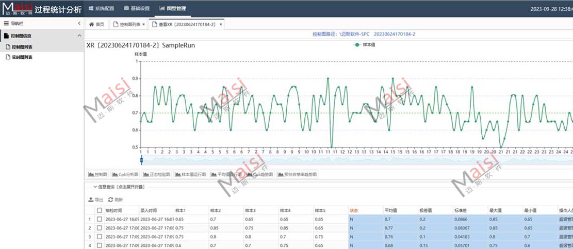The image size is (573, 249).
Task: Open the Cpk分析图 chart view
Action: (125, 174)
